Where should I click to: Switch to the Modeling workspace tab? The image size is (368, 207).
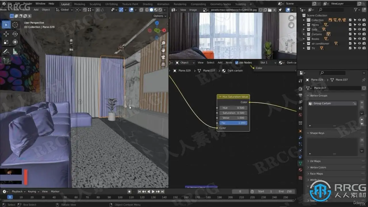click(x=80, y=4)
